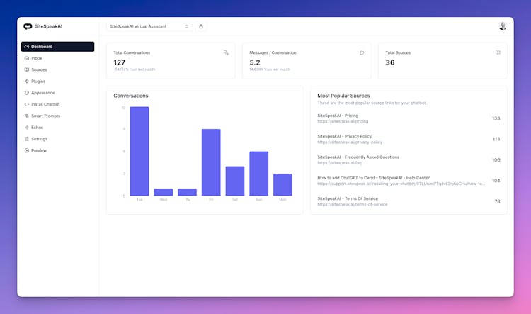Click the Appearance palette icon
Screen dimensions: 531x314
click(27, 93)
